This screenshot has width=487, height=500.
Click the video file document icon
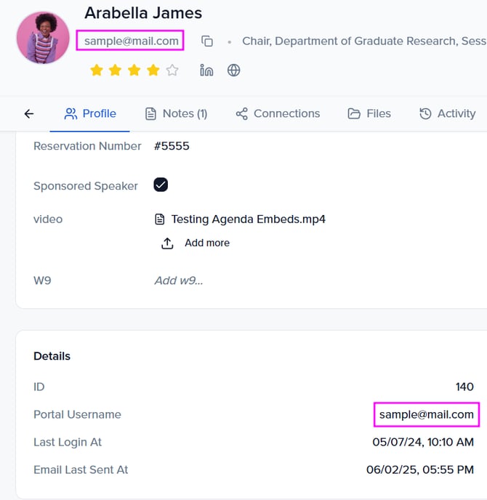click(160, 219)
